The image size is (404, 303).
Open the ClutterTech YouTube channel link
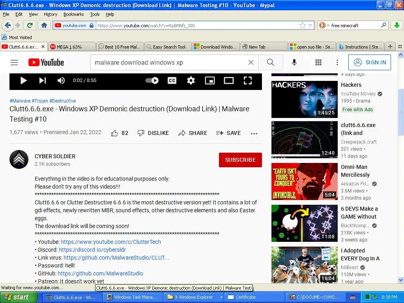point(111,242)
